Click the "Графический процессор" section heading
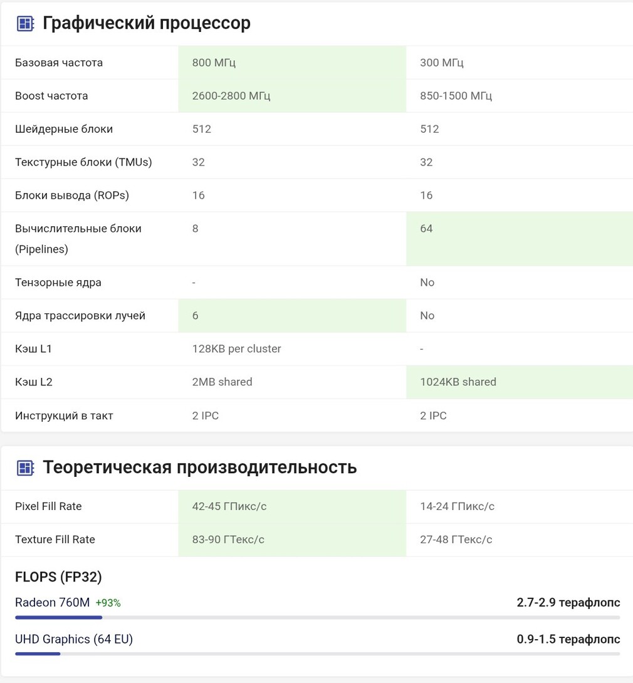633x683 pixels. (x=146, y=23)
